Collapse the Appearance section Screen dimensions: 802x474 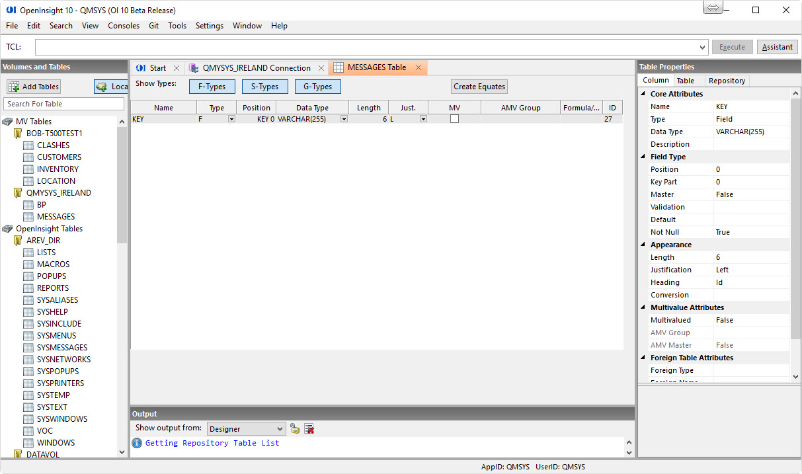click(643, 245)
